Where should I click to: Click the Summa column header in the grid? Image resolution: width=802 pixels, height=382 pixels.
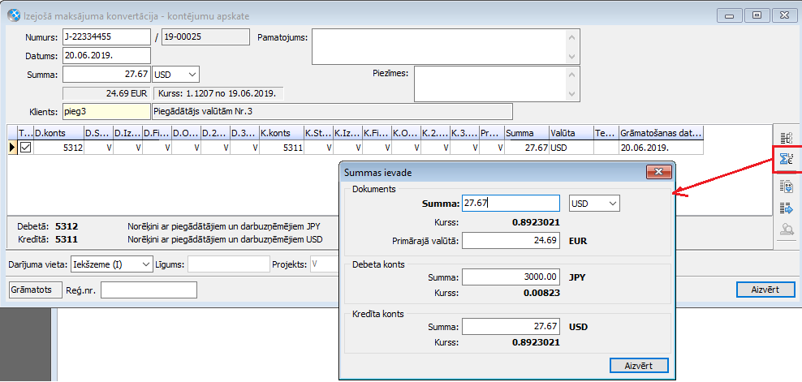pos(527,134)
